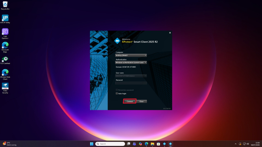Open the Recycle Bin desktop icon
The height and width of the screenshot is (147, 262).
click(5, 5)
